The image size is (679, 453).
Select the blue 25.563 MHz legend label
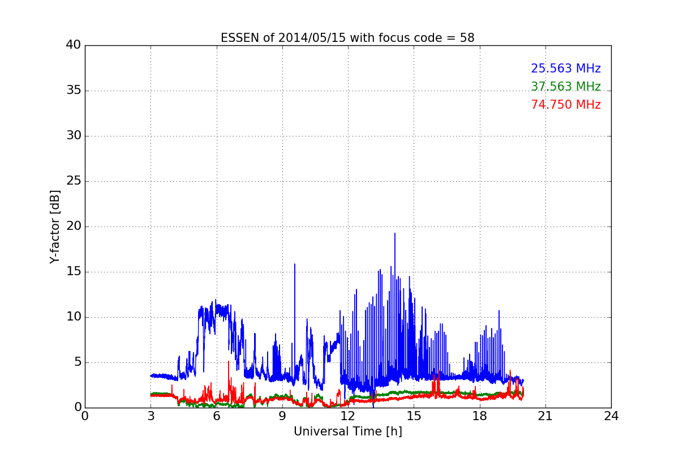[566, 69]
